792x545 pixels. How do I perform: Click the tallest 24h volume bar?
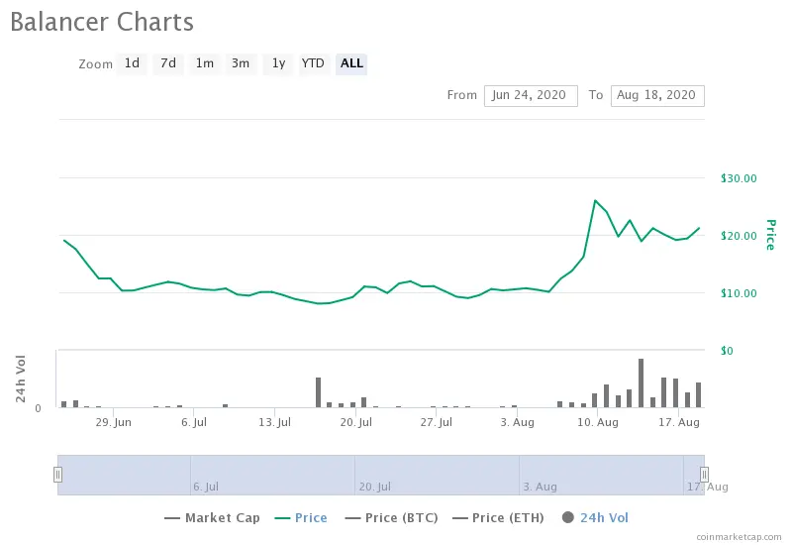641,382
